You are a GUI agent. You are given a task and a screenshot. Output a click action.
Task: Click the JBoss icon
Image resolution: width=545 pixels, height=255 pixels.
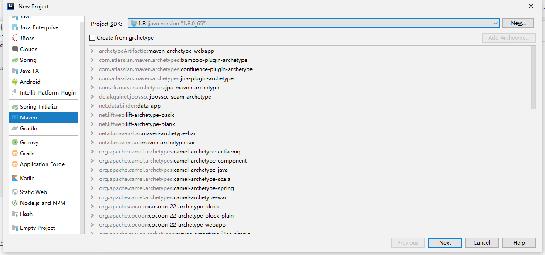pyautogui.click(x=15, y=38)
